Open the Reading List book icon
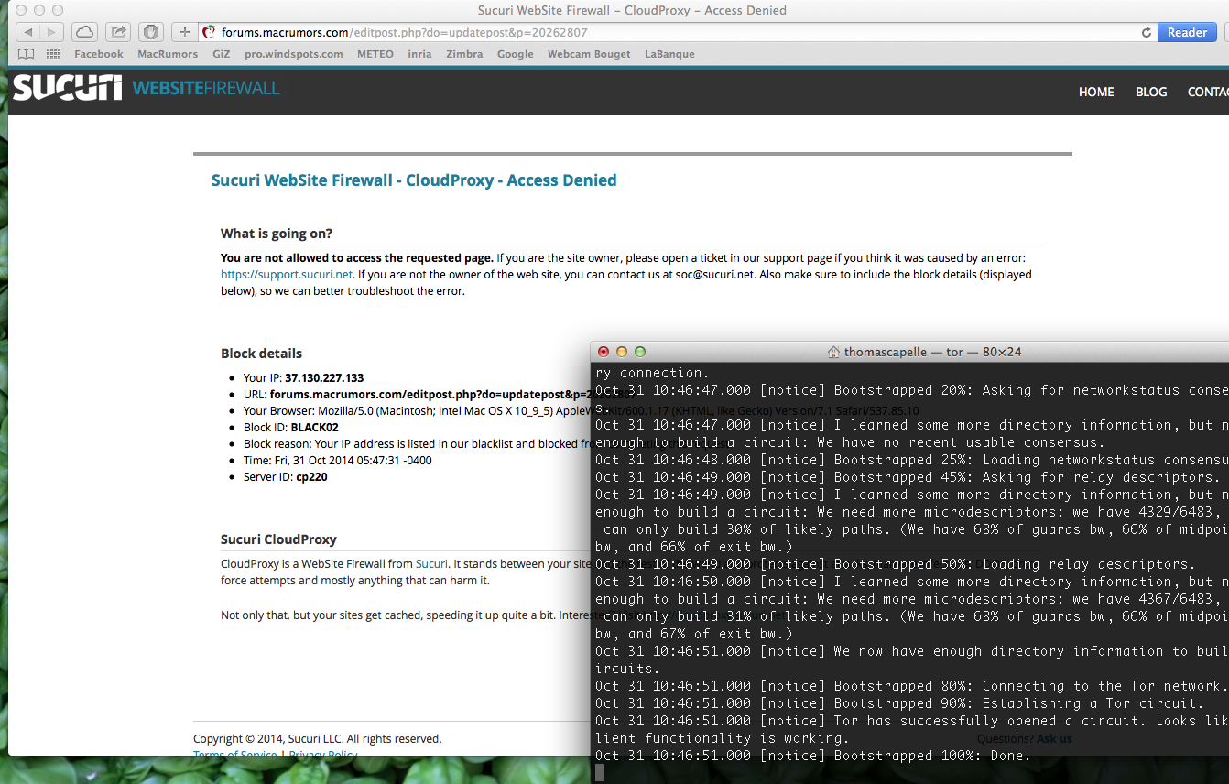1229x784 pixels. [x=27, y=54]
